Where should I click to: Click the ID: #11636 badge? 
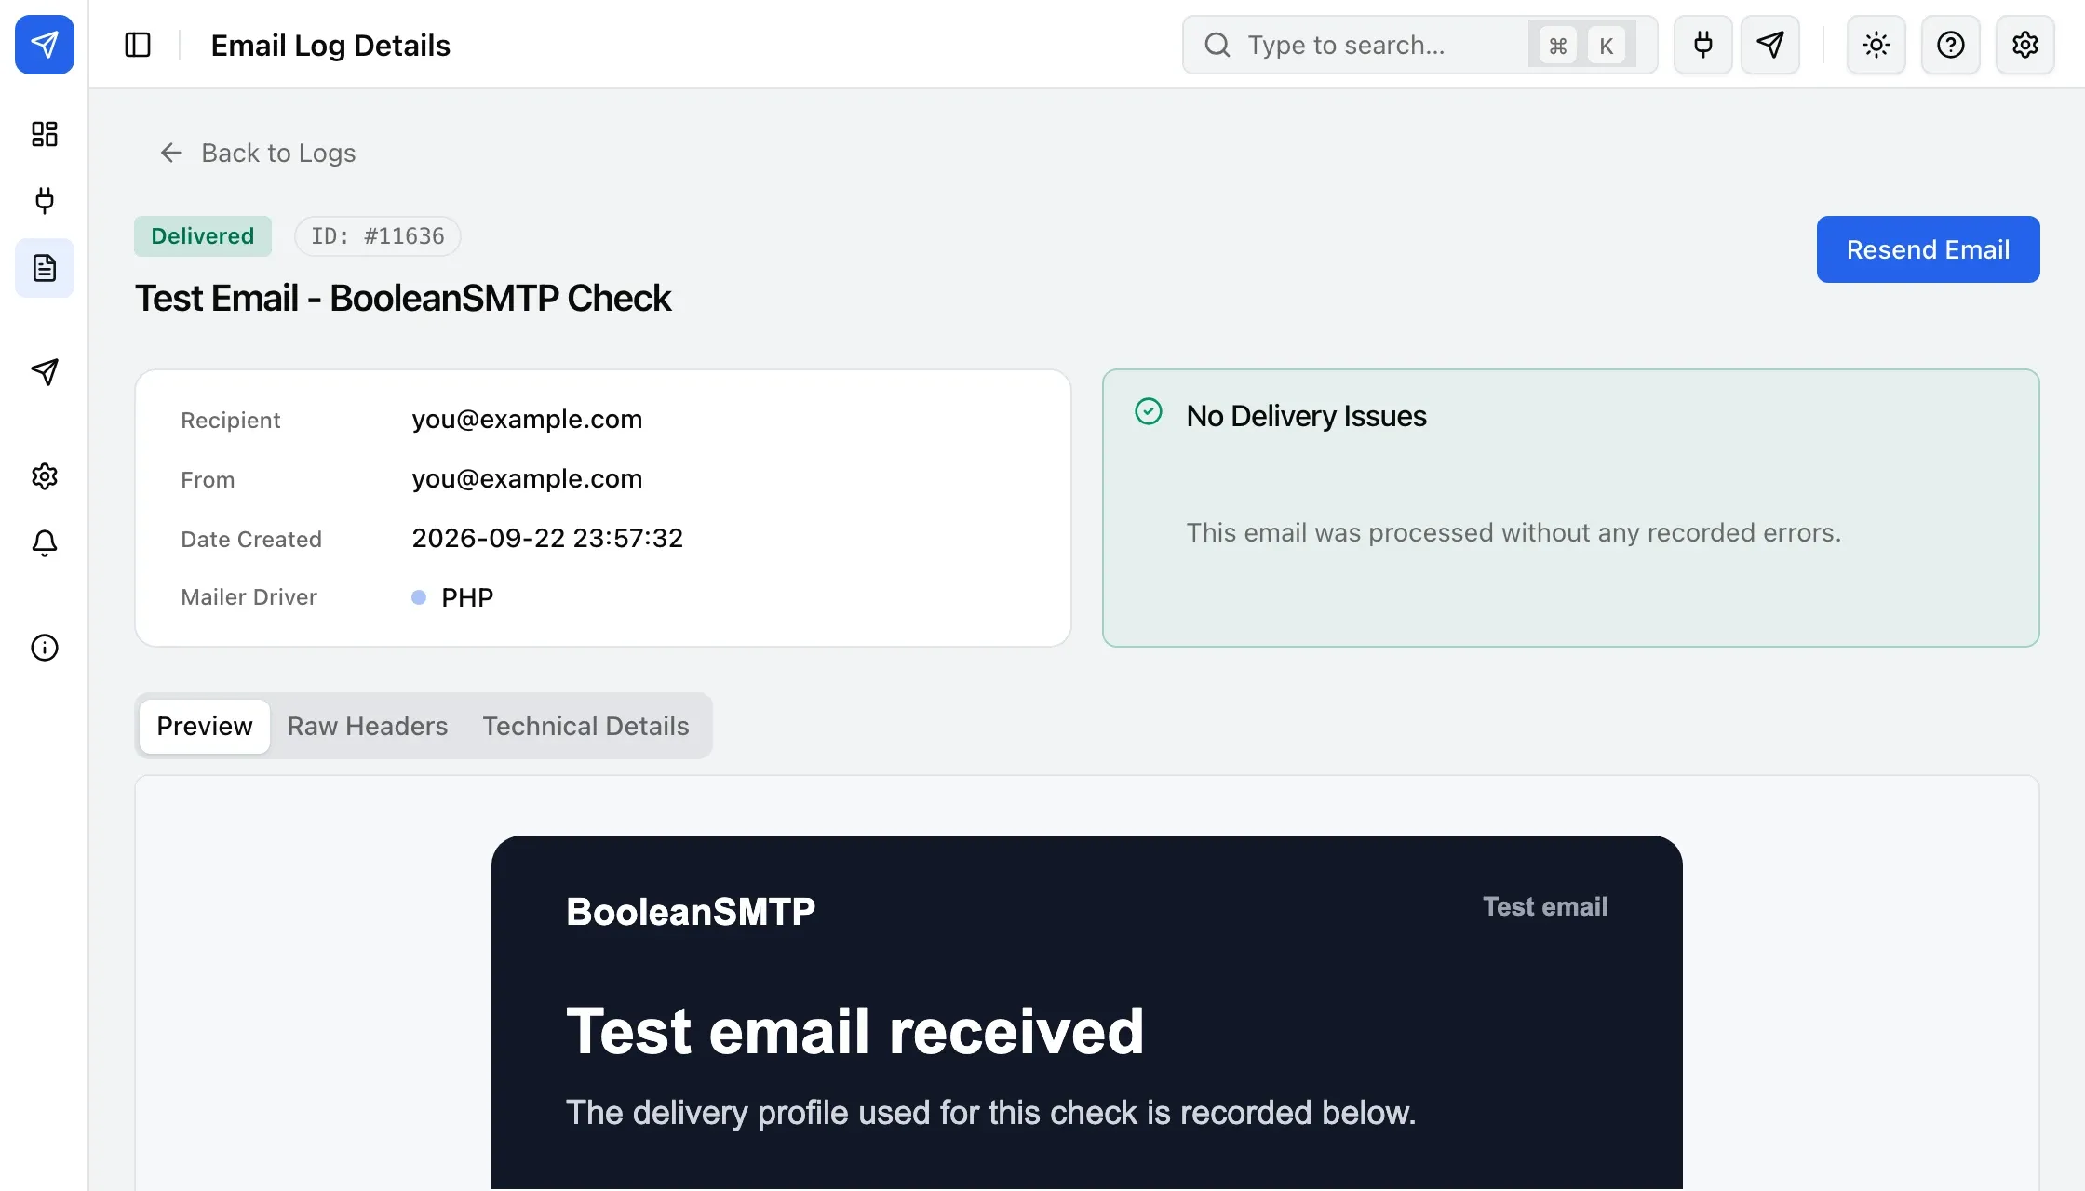(378, 236)
